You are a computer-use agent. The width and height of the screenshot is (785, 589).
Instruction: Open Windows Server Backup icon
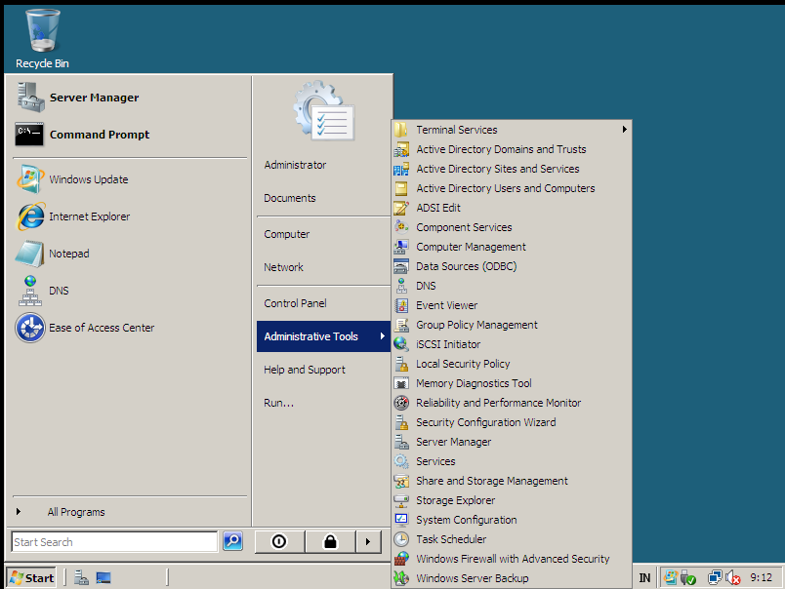(x=401, y=578)
